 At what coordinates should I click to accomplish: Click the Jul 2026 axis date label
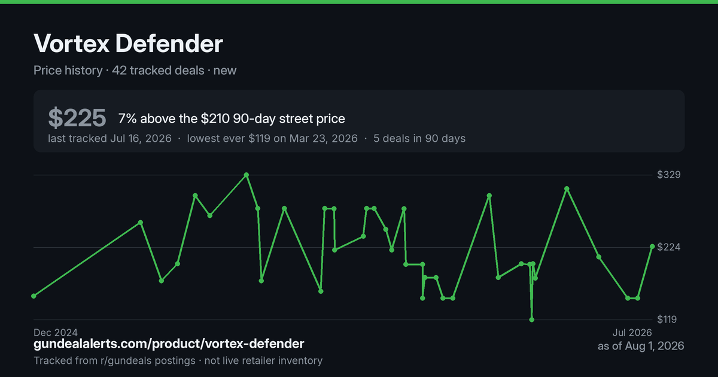point(632,332)
